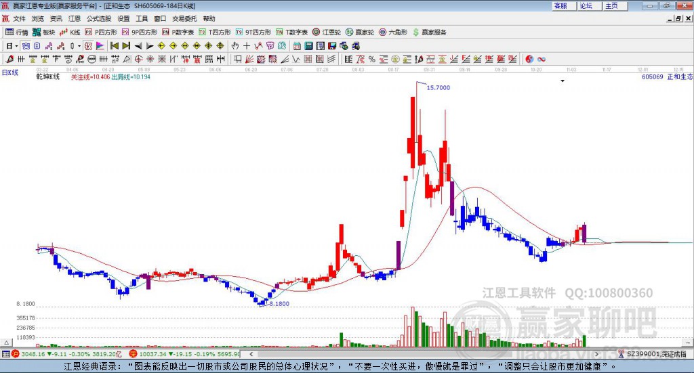Toggle the pink flag chart icon
Image resolution: width=694 pixels, height=373 pixels.
(x=100, y=46)
